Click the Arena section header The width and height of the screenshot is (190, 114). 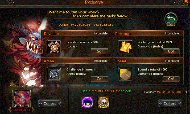point(76,61)
